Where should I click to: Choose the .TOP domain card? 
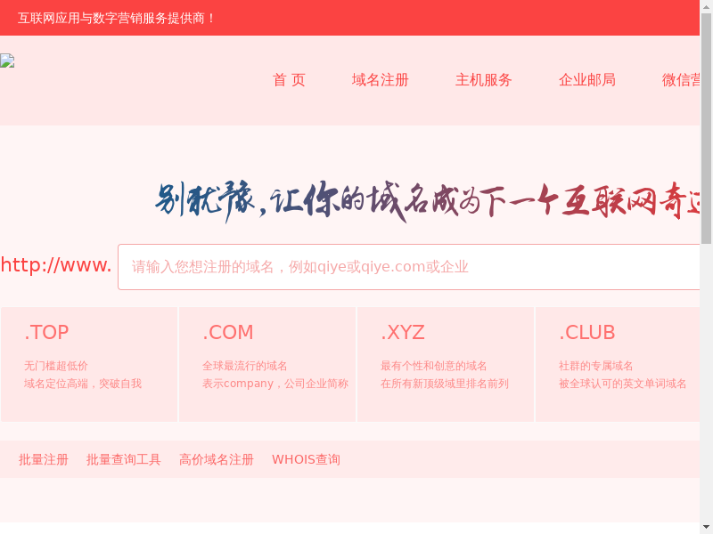[89, 364]
